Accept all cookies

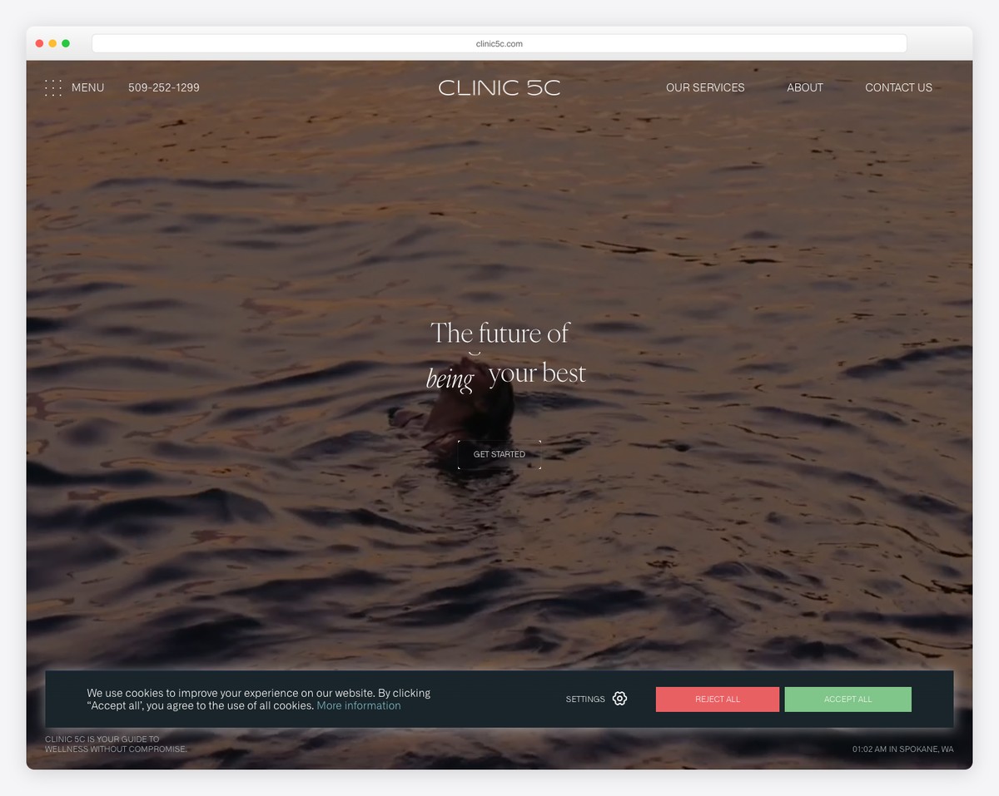pyautogui.click(x=847, y=699)
